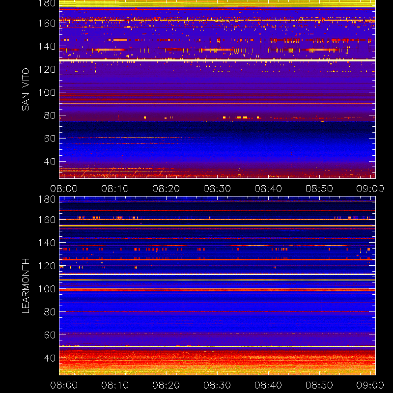Click Learmonth plot's 08:50 time label
The width and height of the screenshot is (393, 393).
pyautogui.click(x=319, y=385)
